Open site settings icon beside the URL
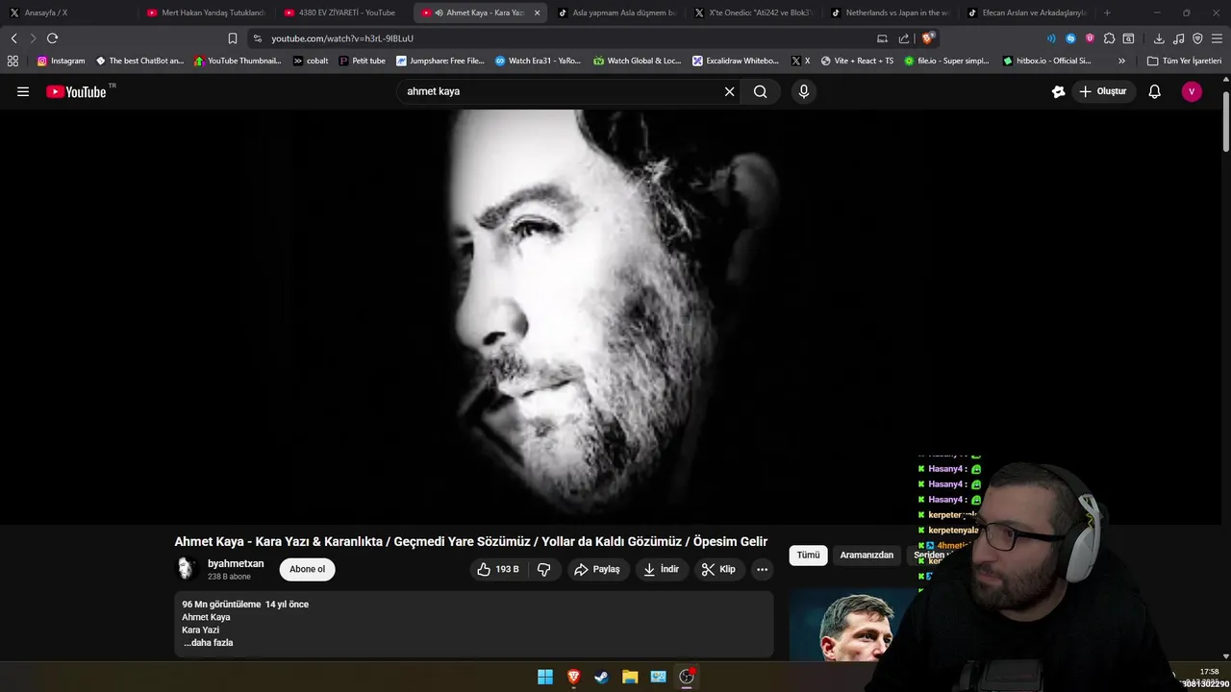Image resolution: width=1231 pixels, height=692 pixels. pos(257,38)
